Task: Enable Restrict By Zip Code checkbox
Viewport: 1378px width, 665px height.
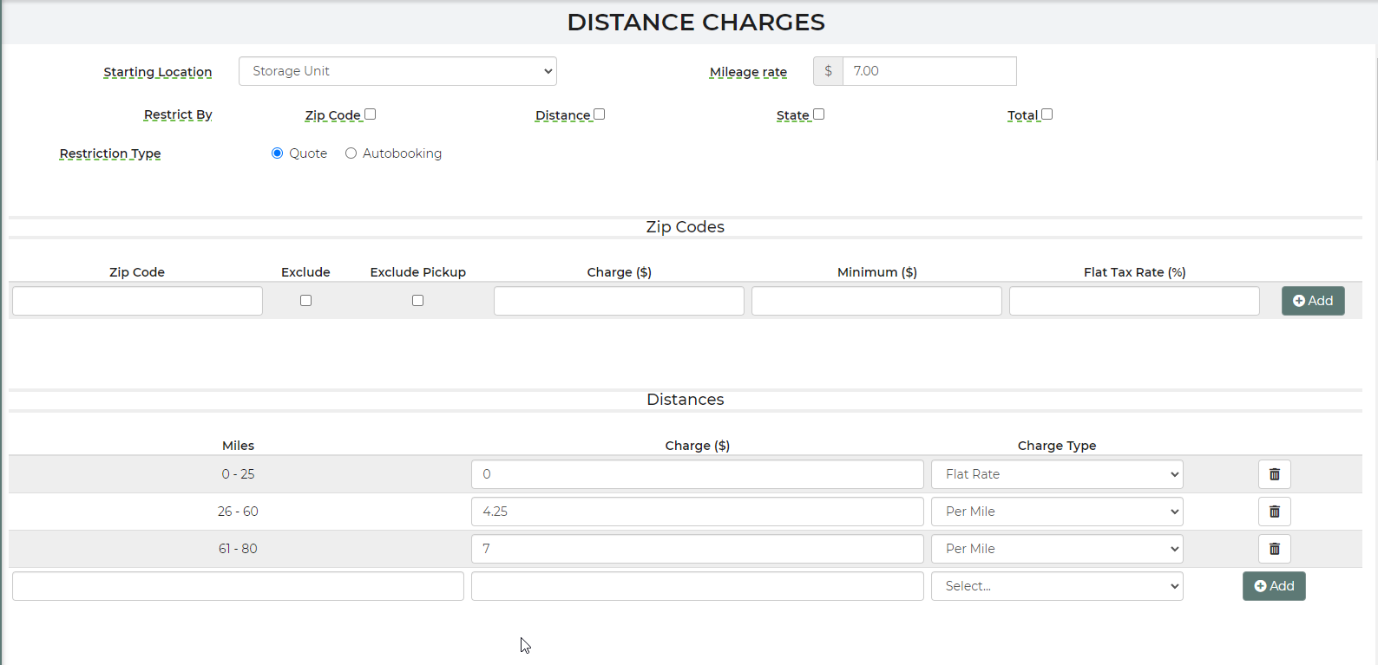Action: click(x=371, y=114)
